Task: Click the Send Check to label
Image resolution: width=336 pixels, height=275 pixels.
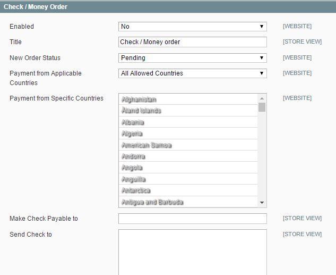Action: tap(31, 235)
